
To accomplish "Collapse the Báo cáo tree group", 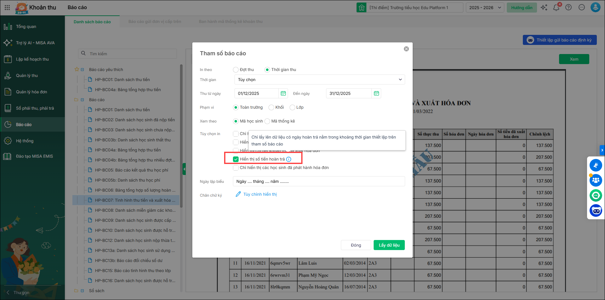I will click(82, 100).
